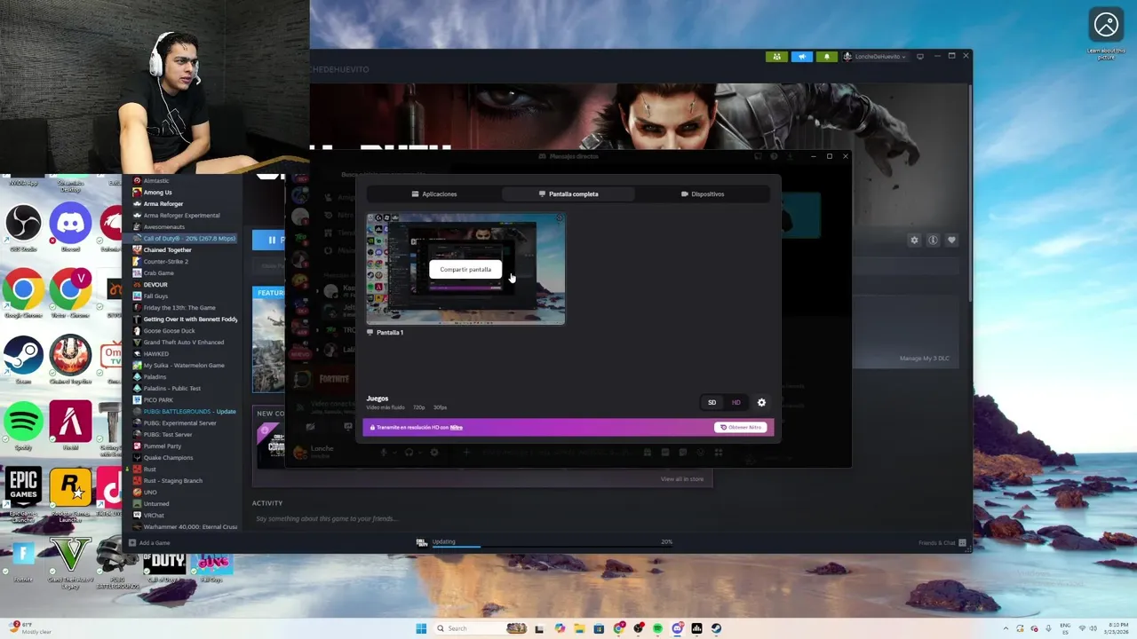This screenshot has width=1137, height=639.
Task: Select Pummel Party in library
Action: pos(162,446)
